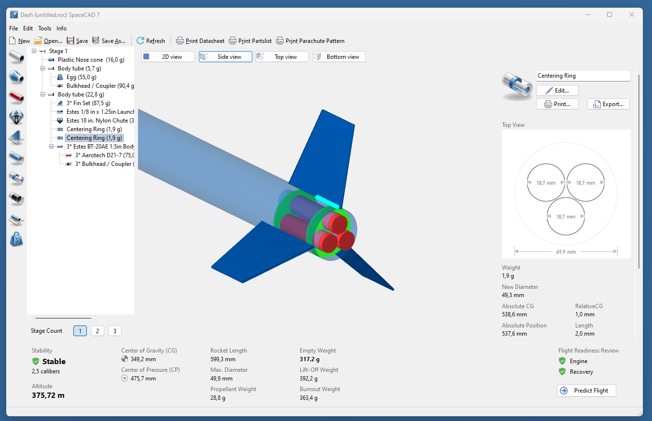Open the Edit menu
The width and height of the screenshot is (652, 421).
28,28
